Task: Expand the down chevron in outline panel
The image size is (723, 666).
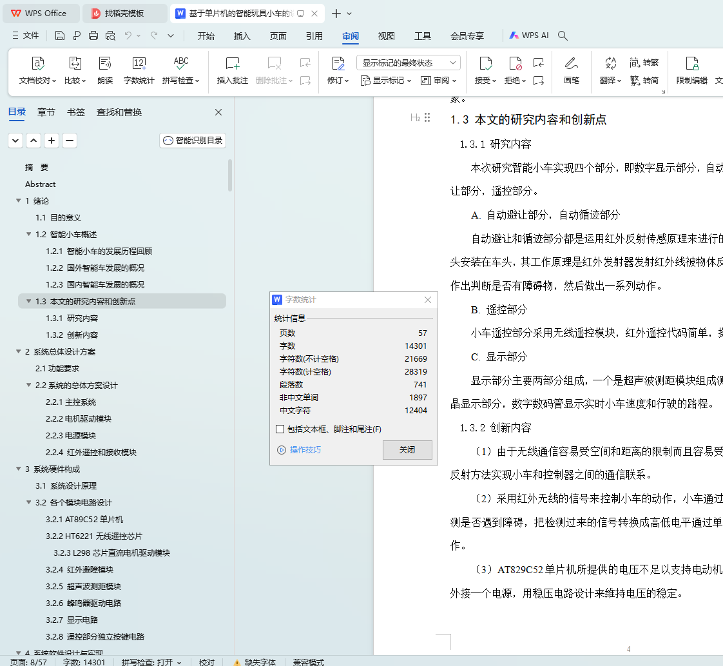Action: (x=15, y=141)
